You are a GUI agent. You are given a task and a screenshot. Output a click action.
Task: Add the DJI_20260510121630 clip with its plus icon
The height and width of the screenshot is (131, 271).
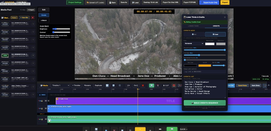pos(33,48)
